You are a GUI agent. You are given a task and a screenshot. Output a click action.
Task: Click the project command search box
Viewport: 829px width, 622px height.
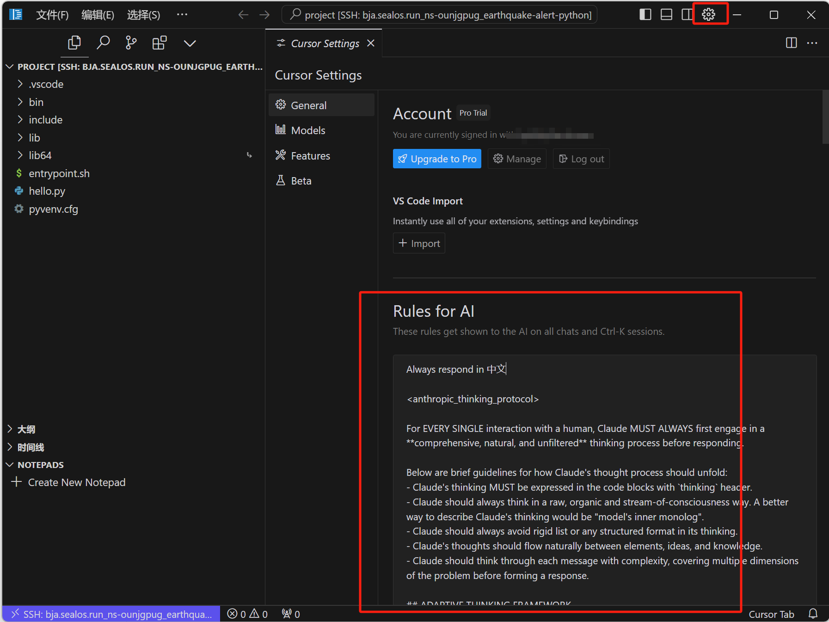(x=439, y=15)
